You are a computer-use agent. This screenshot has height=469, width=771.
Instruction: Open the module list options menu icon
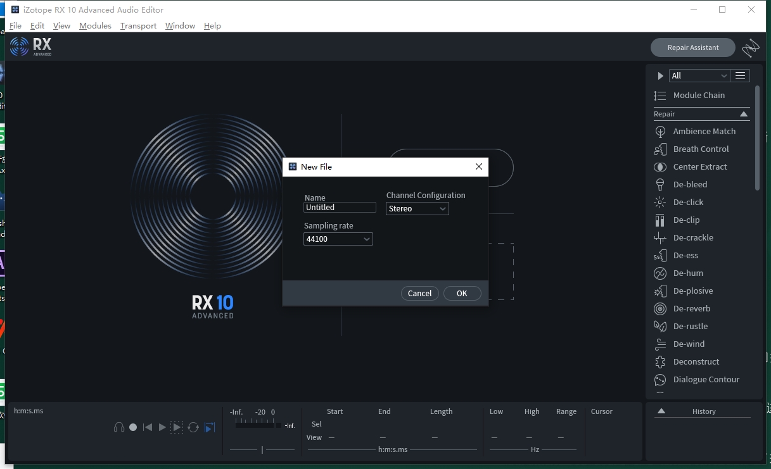tap(740, 76)
